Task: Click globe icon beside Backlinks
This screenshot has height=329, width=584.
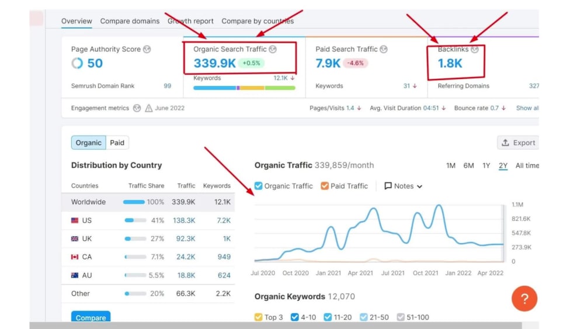Action: [474, 49]
